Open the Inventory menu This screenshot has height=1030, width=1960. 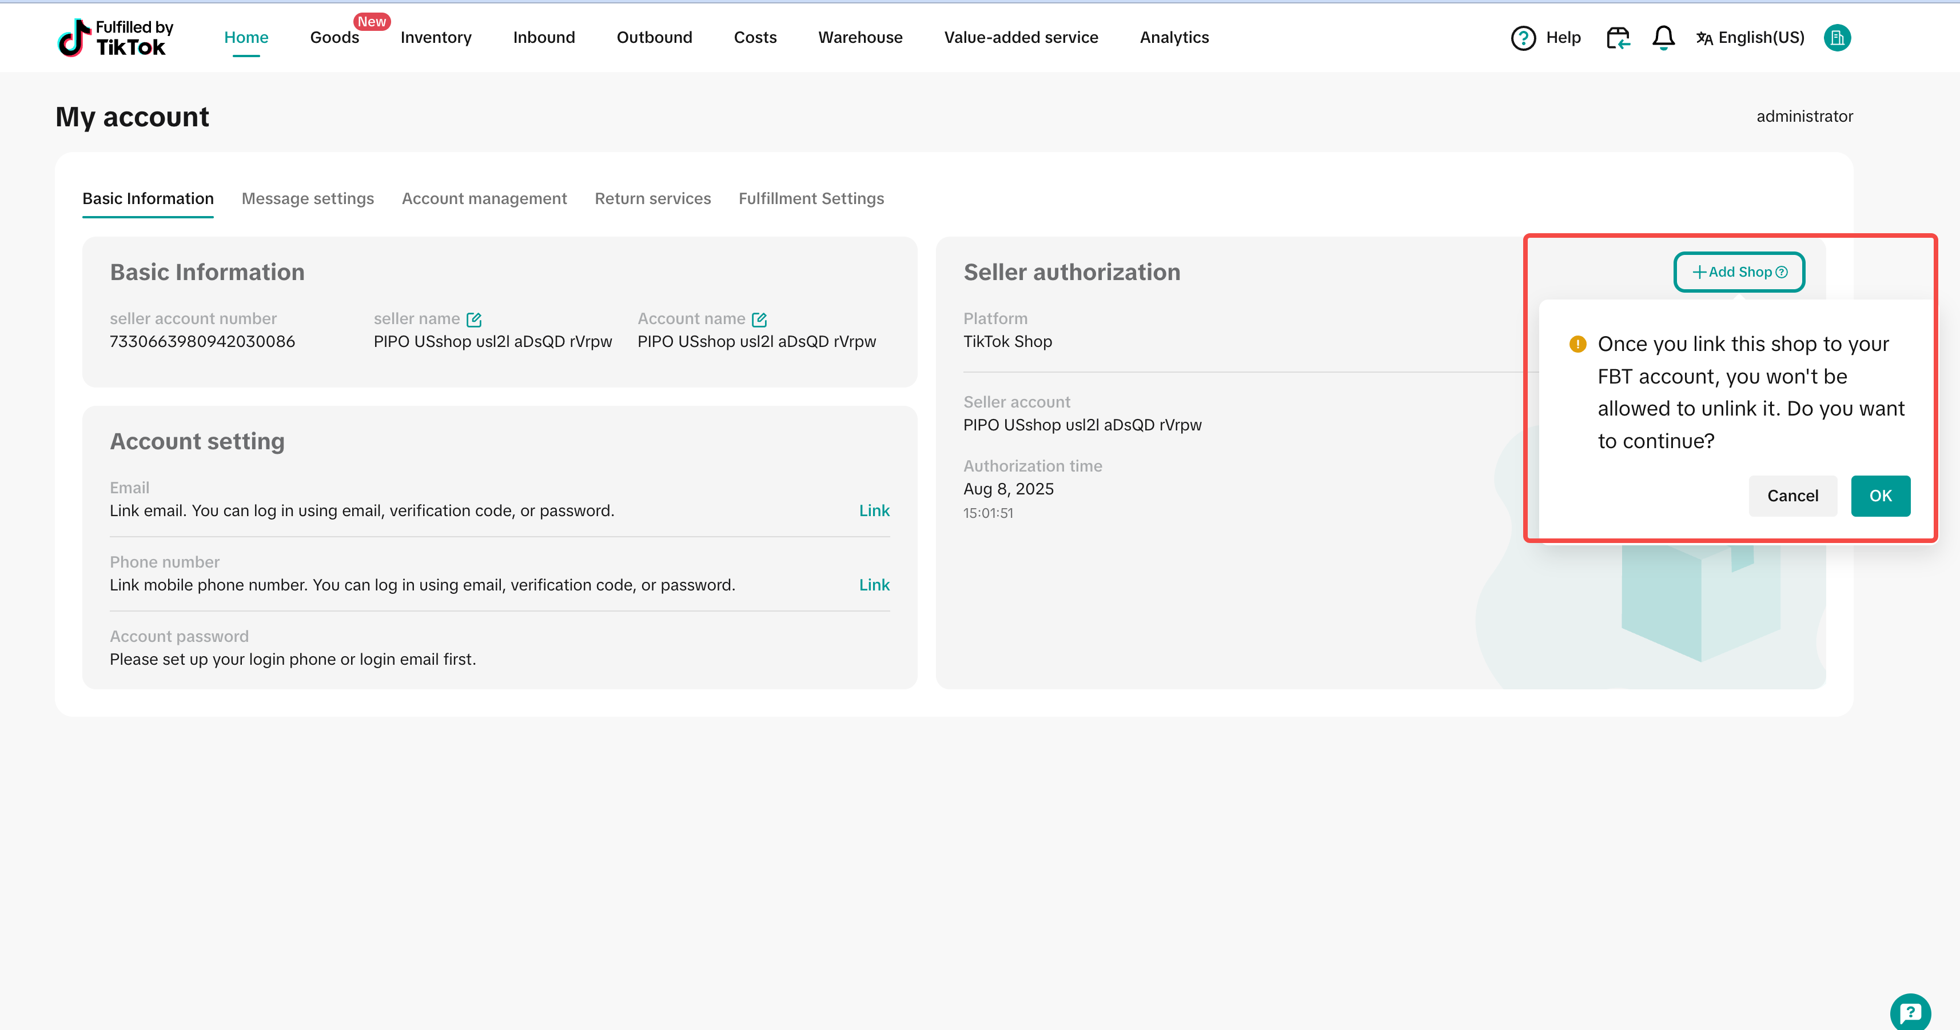(x=436, y=37)
